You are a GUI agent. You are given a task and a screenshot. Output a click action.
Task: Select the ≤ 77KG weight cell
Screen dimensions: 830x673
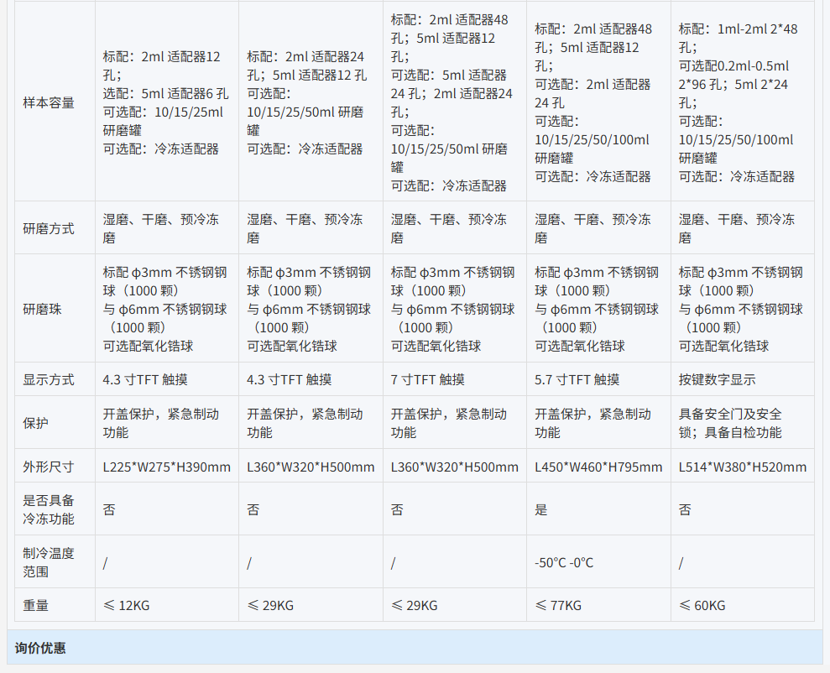coord(559,605)
